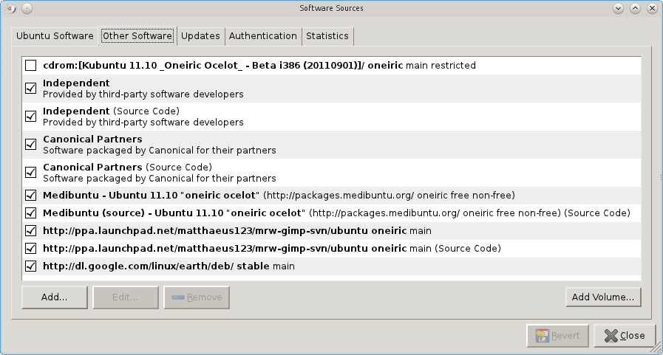Maximize the Software Sources window
Image resolution: width=663 pixels, height=355 pixels.
tap(636, 8)
